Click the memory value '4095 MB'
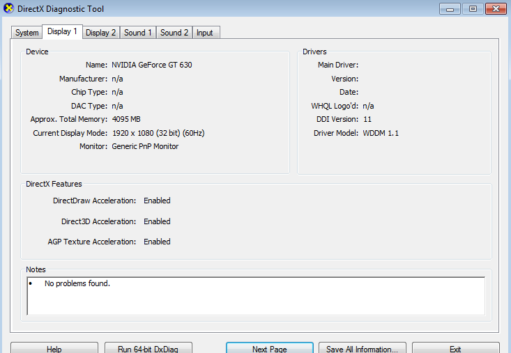The width and height of the screenshot is (511, 353). pos(126,119)
